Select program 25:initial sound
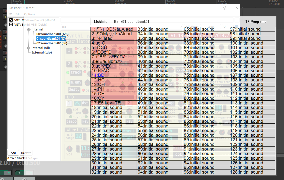Screen dimensions: 284x180 (x=114, y=140)
